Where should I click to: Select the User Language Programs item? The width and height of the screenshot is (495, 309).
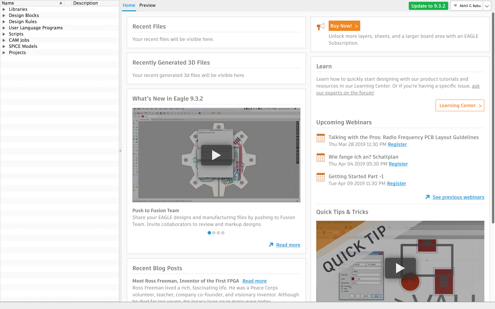pos(36,28)
